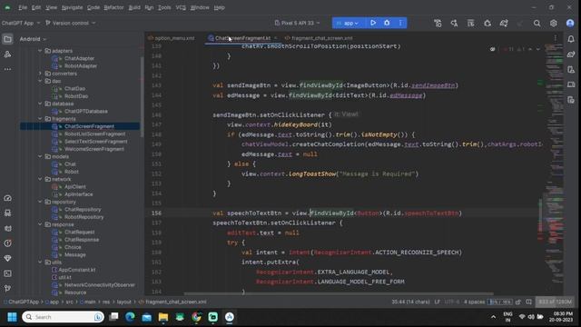Screen dimensions: 581x327
Task: Switch to fragment_chat_screen.xml tab
Action: [x=319, y=38]
